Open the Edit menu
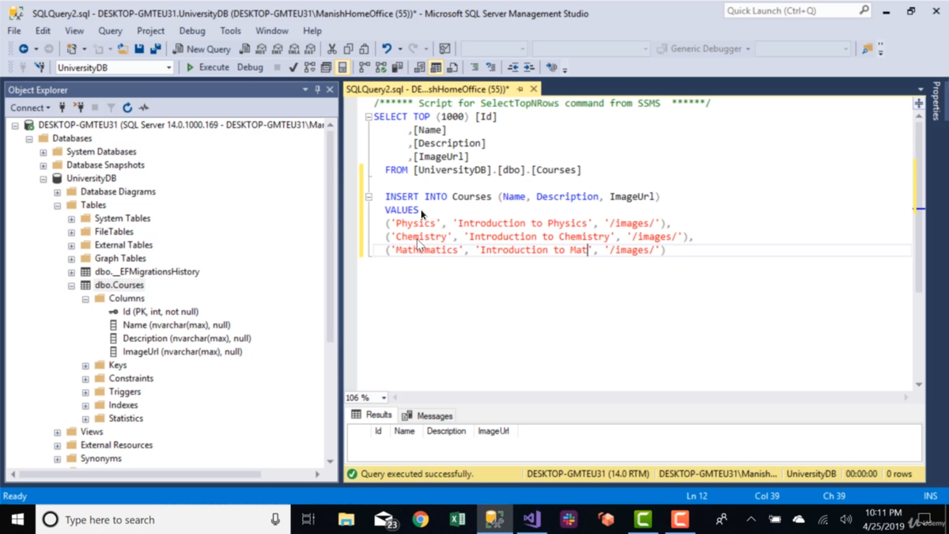This screenshot has width=949, height=534. click(43, 31)
